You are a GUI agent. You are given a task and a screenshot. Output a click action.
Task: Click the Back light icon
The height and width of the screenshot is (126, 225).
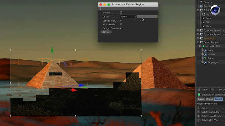[x=203, y=18]
